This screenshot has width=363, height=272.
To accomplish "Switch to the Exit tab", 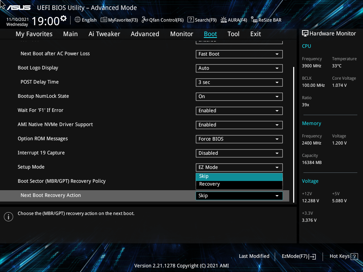I will [x=256, y=34].
